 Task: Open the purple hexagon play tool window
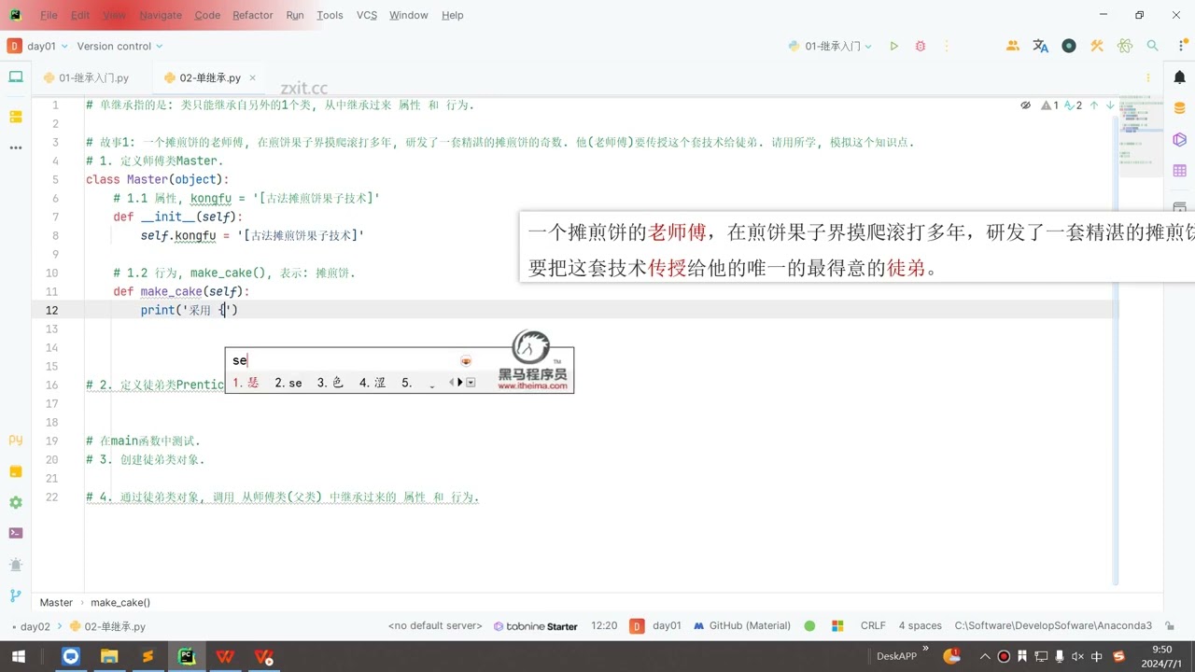tap(1180, 139)
